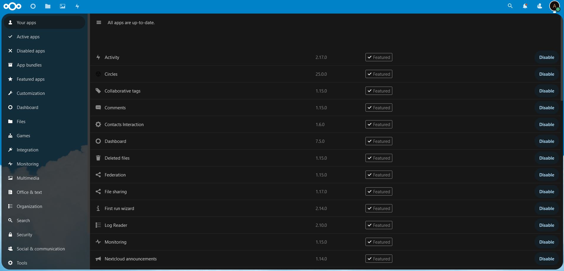The image size is (564, 271).
Task: Open Office & text category
Action: click(x=44, y=192)
